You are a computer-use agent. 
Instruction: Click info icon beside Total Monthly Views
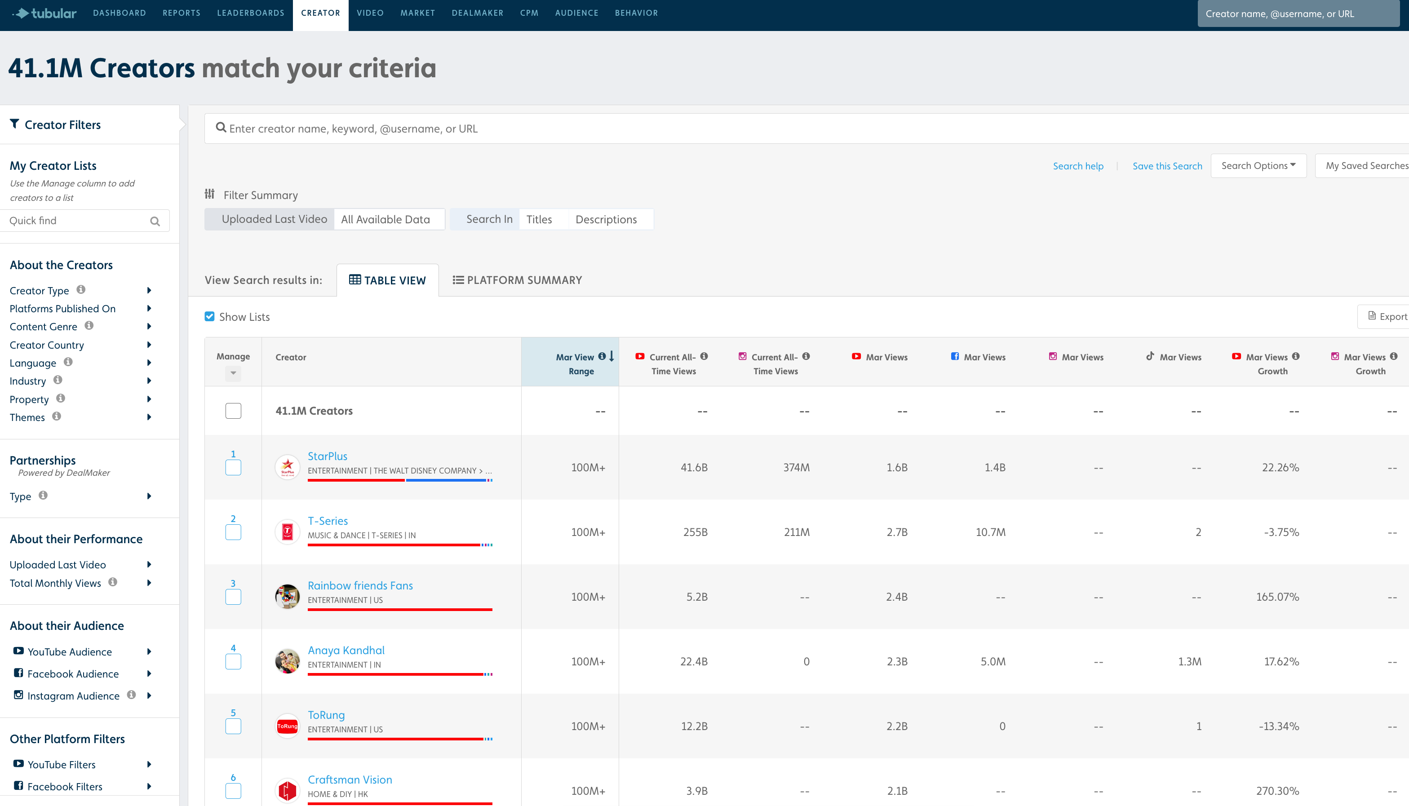click(x=113, y=582)
